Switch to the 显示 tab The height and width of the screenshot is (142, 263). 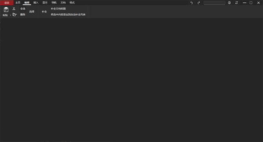click(45, 3)
